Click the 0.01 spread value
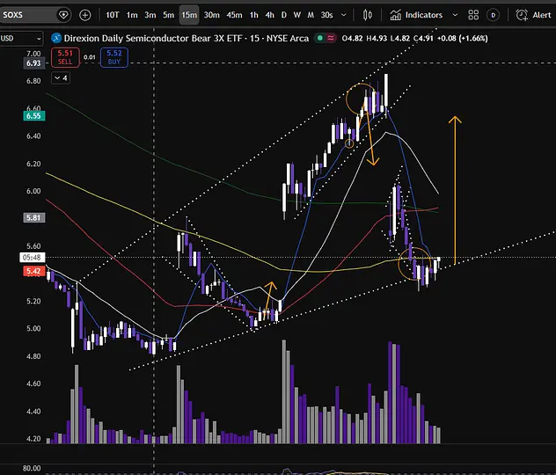The image size is (556, 475). coord(90,57)
